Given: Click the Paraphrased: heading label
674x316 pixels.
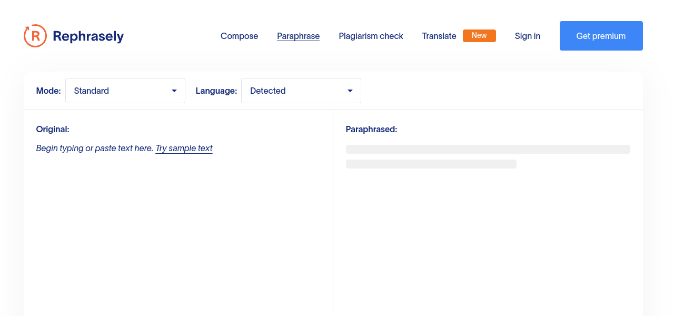Looking at the screenshot, I should (x=371, y=129).
